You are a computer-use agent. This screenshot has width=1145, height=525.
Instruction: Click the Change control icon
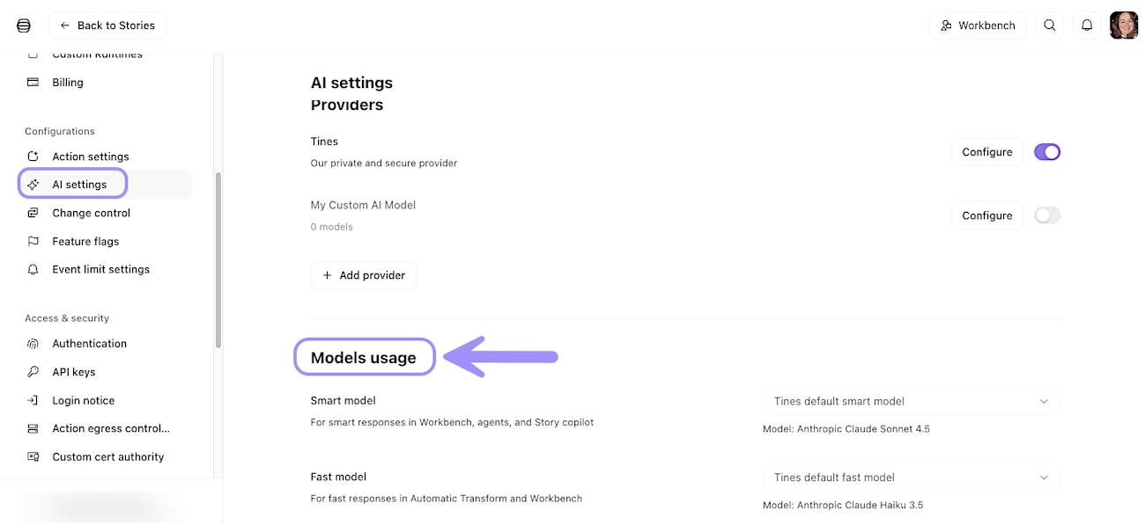point(33,213)
